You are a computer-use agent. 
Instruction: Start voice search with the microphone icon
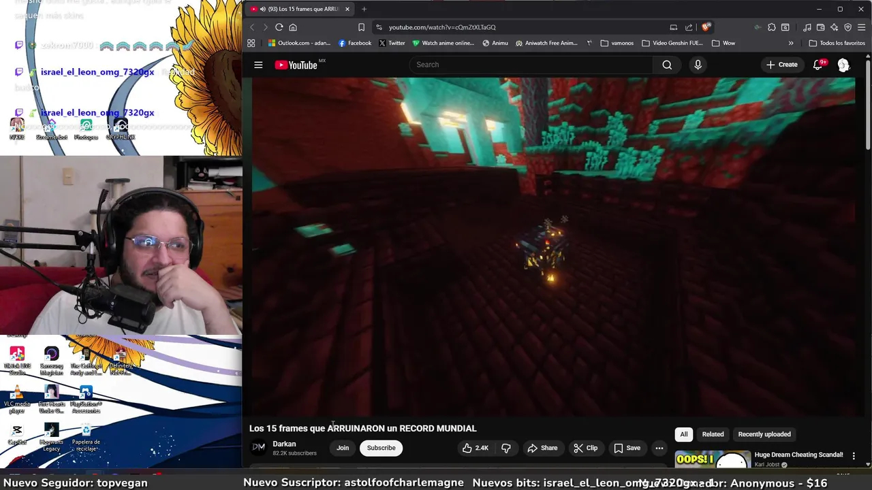click(698, 65)
